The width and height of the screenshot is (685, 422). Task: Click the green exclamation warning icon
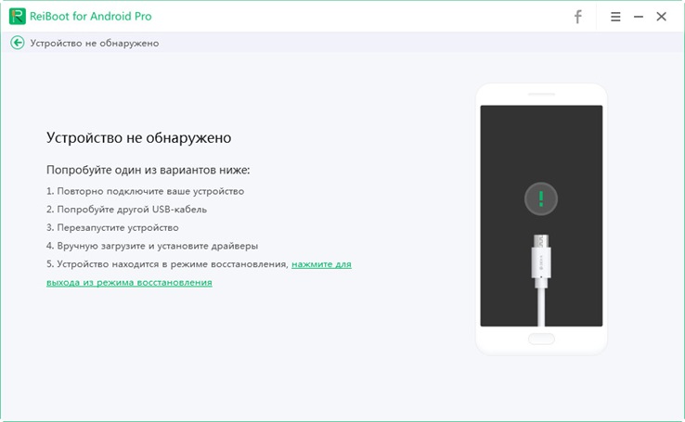541,199
